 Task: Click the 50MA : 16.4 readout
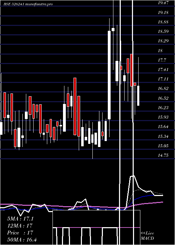(22, 239)
